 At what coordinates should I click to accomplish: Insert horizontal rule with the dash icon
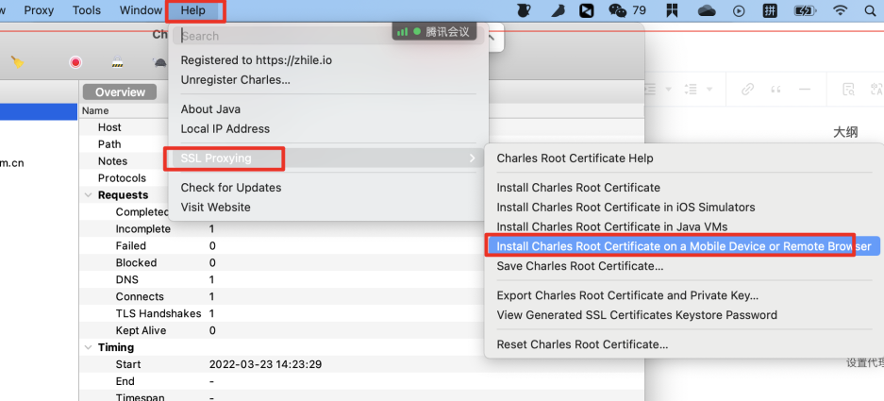[805, 89]
